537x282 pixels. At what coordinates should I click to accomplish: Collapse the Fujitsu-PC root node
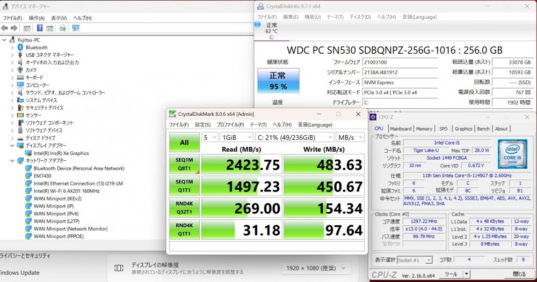coord(4,40)
